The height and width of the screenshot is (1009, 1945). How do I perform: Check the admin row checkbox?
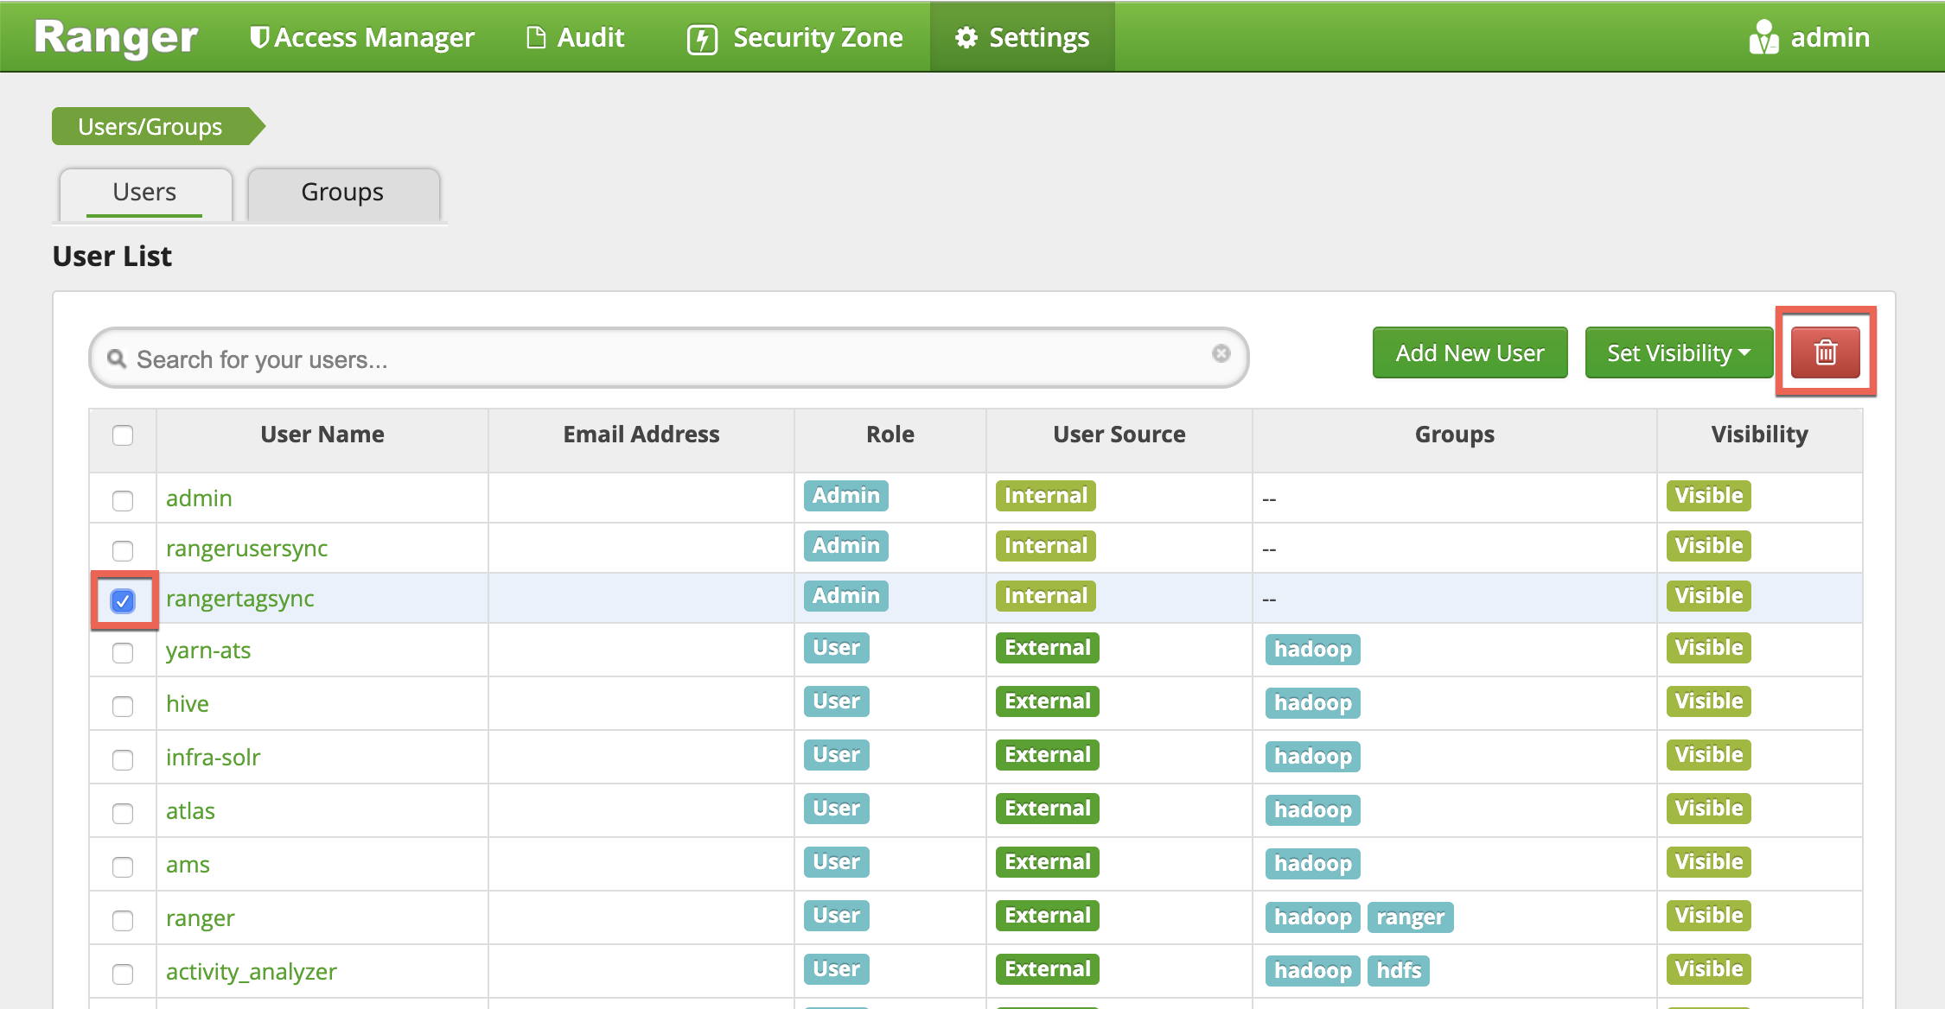tap(123, 501)
